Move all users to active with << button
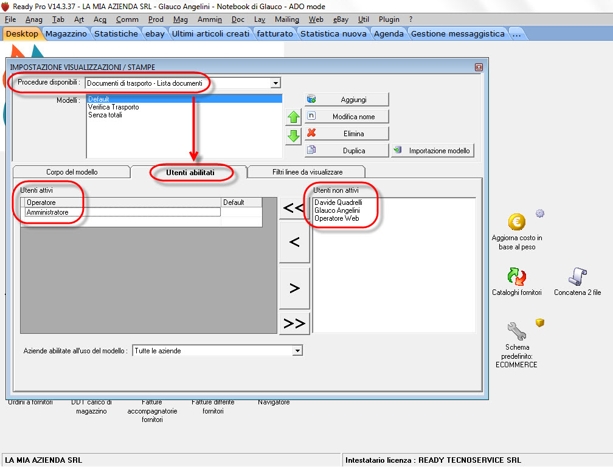The height and width of the screenshot is (467, 613). click(x=294, y=208)
